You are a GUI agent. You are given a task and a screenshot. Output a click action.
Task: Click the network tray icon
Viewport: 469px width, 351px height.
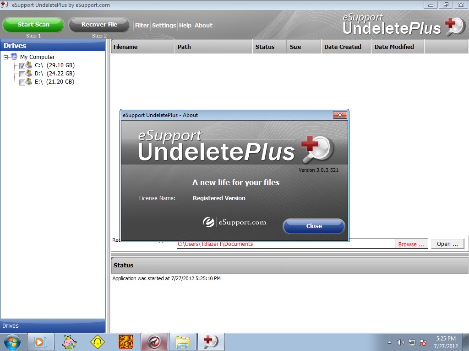click(412, 342)
